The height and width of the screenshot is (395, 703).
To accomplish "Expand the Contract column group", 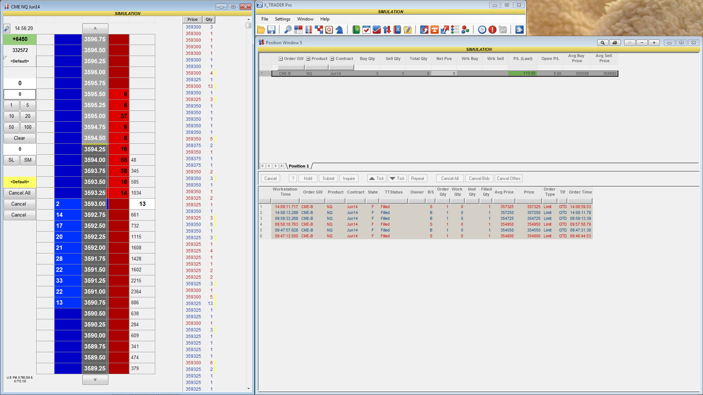I will point(332,59).
